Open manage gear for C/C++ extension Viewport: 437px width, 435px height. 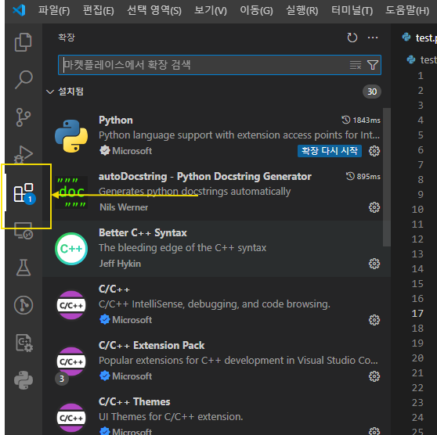tap(374, 320)
